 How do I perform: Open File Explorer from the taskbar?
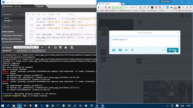14,106
